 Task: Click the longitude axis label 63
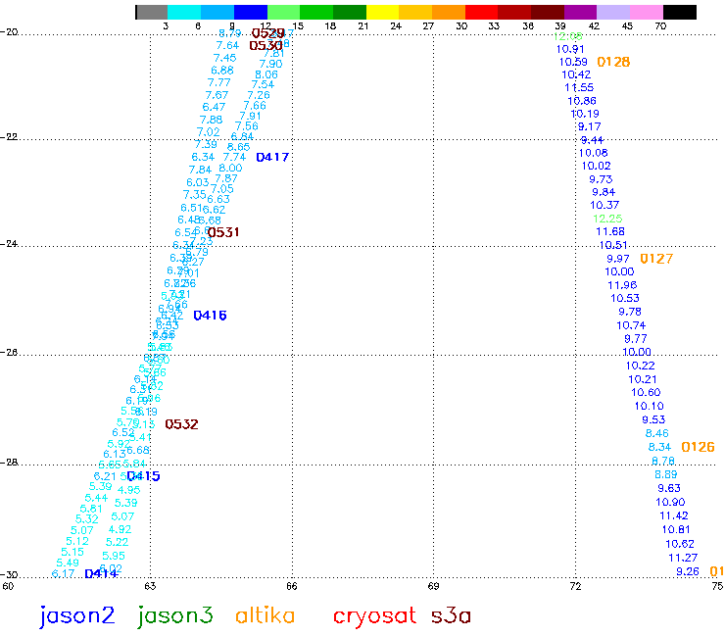pyautogui.click(x=150, y=586)
